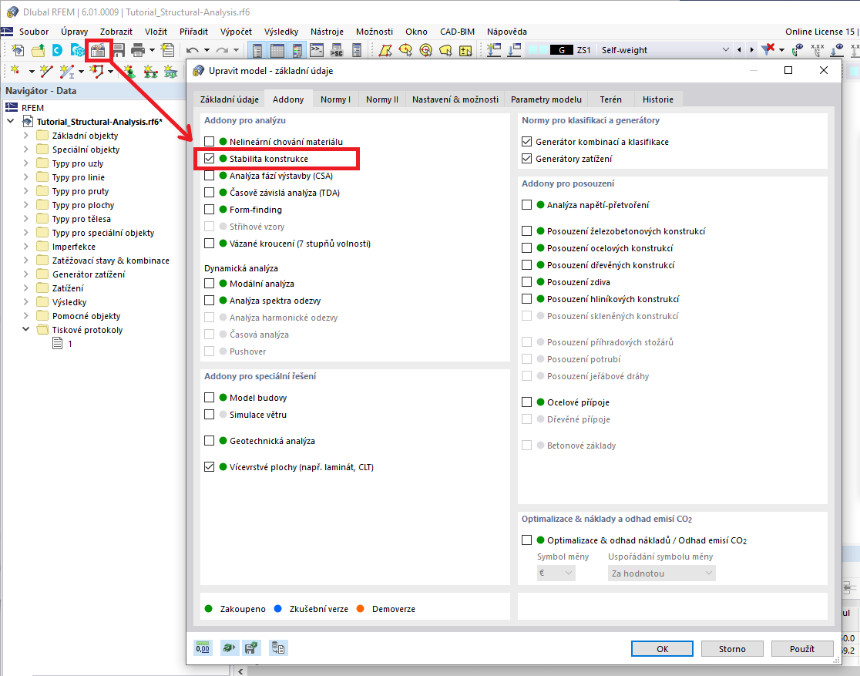Go to the next load case arrow
The image size is (860, 676).
coord(751,50)
